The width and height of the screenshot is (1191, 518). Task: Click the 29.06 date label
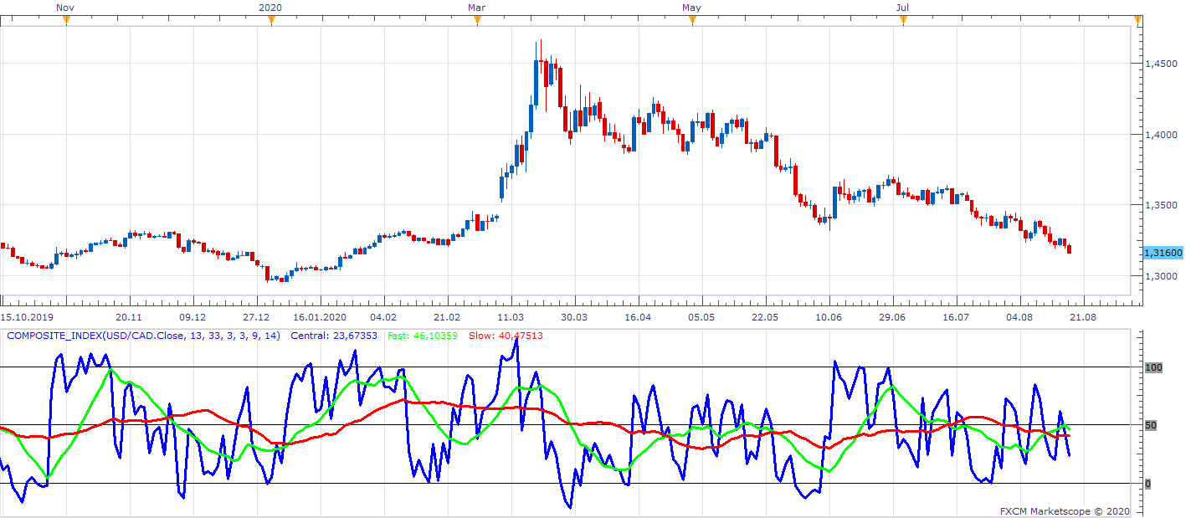[x=892, y=318]
